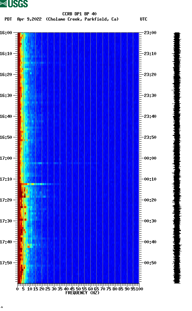The image size is (192, 311).
Task: Click the 00:20 UTC time label
Action: [x=150, y=200]
